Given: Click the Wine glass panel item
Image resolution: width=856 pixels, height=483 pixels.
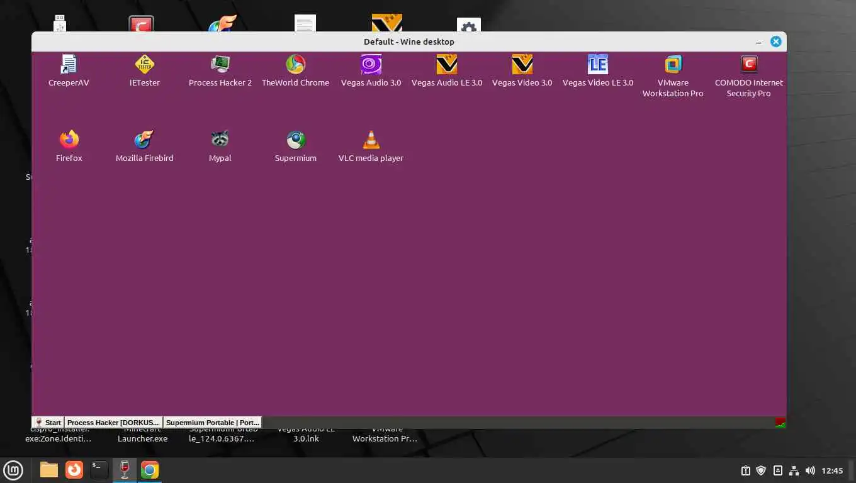Looking at the screenshot, I should click(x=125, y=470).
